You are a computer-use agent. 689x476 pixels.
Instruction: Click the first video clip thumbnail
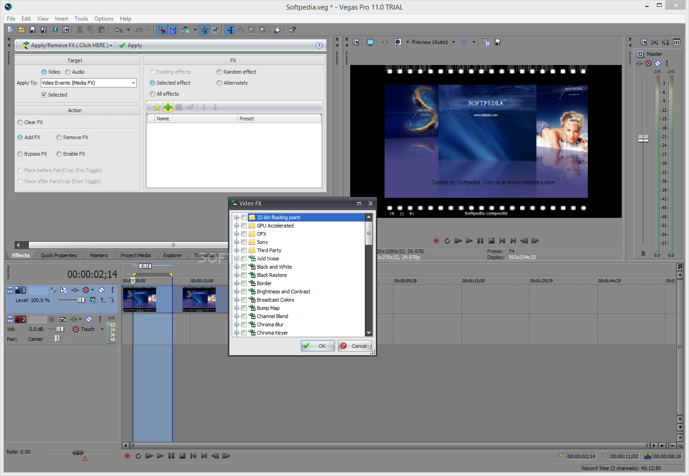tap(140, 299)
